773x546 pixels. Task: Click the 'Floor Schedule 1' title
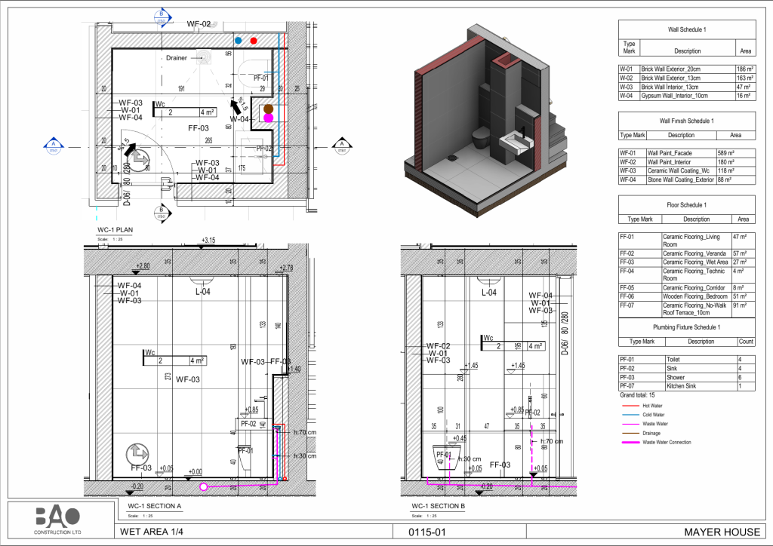tap(686, 205)
